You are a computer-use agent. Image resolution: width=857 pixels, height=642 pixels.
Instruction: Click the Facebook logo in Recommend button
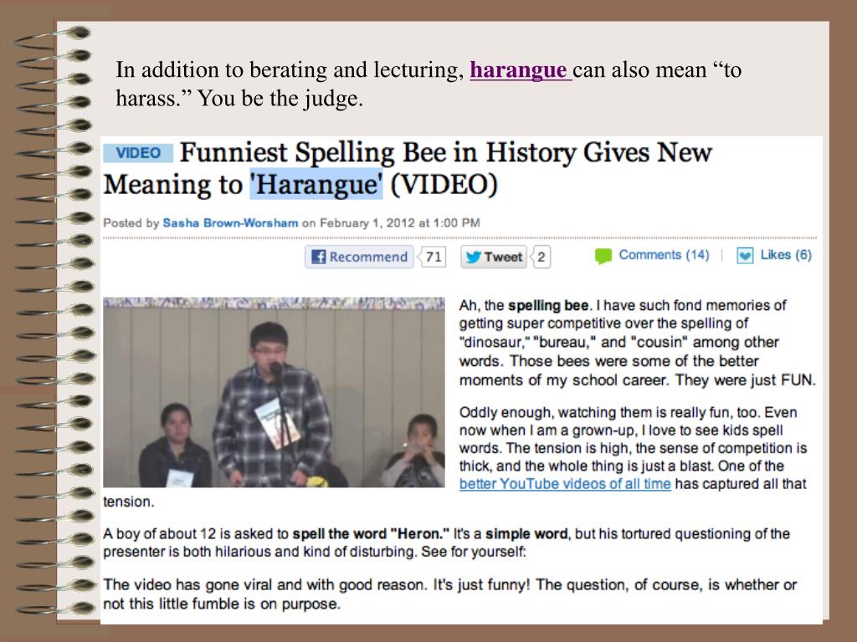coord(318,257)
